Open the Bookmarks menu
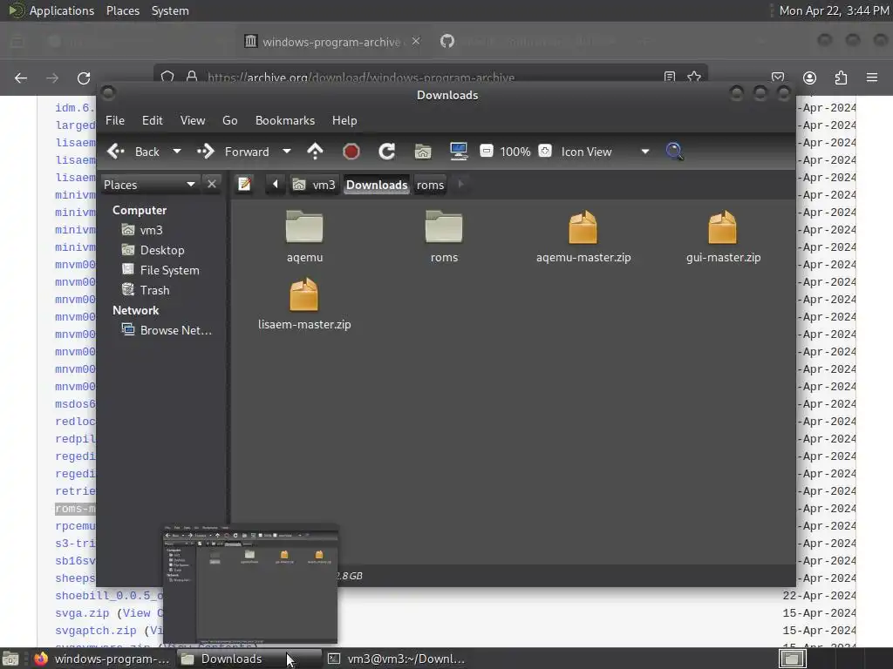This screenshot has width=893, height=669. (x=285, y=120)
